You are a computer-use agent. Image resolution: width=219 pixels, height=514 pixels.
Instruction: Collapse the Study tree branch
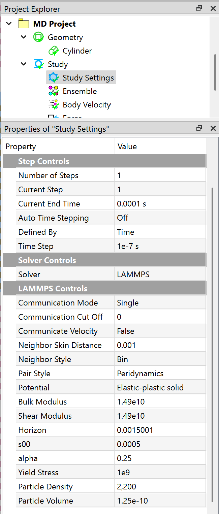coord(24,64)
